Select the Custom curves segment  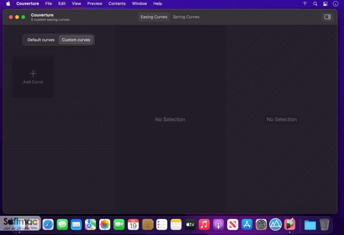click(76, 40)
